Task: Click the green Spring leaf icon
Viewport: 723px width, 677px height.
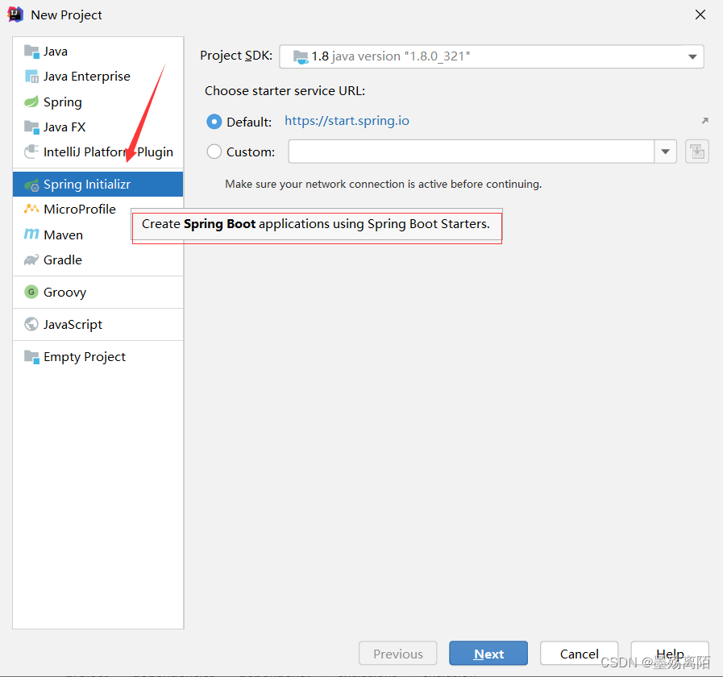Action: pyautogui.click(x=31, y=102)
